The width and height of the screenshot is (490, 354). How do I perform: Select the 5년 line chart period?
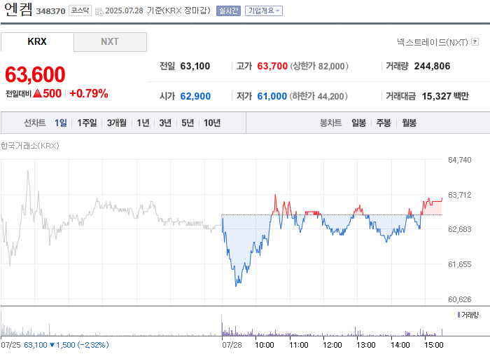[x=188, y=123]
